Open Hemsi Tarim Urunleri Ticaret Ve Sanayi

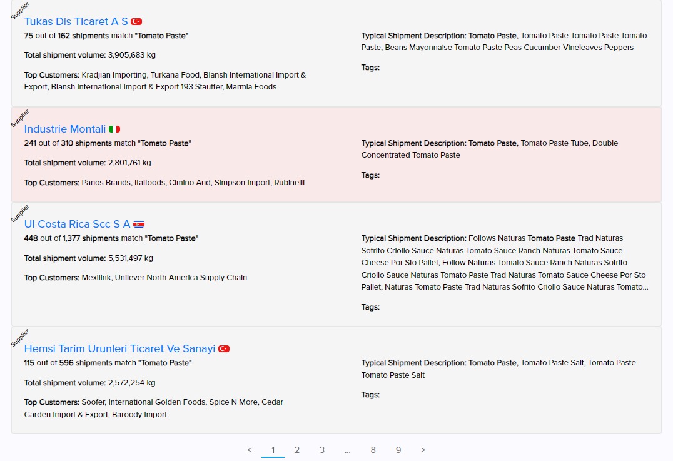coord(119,348)
